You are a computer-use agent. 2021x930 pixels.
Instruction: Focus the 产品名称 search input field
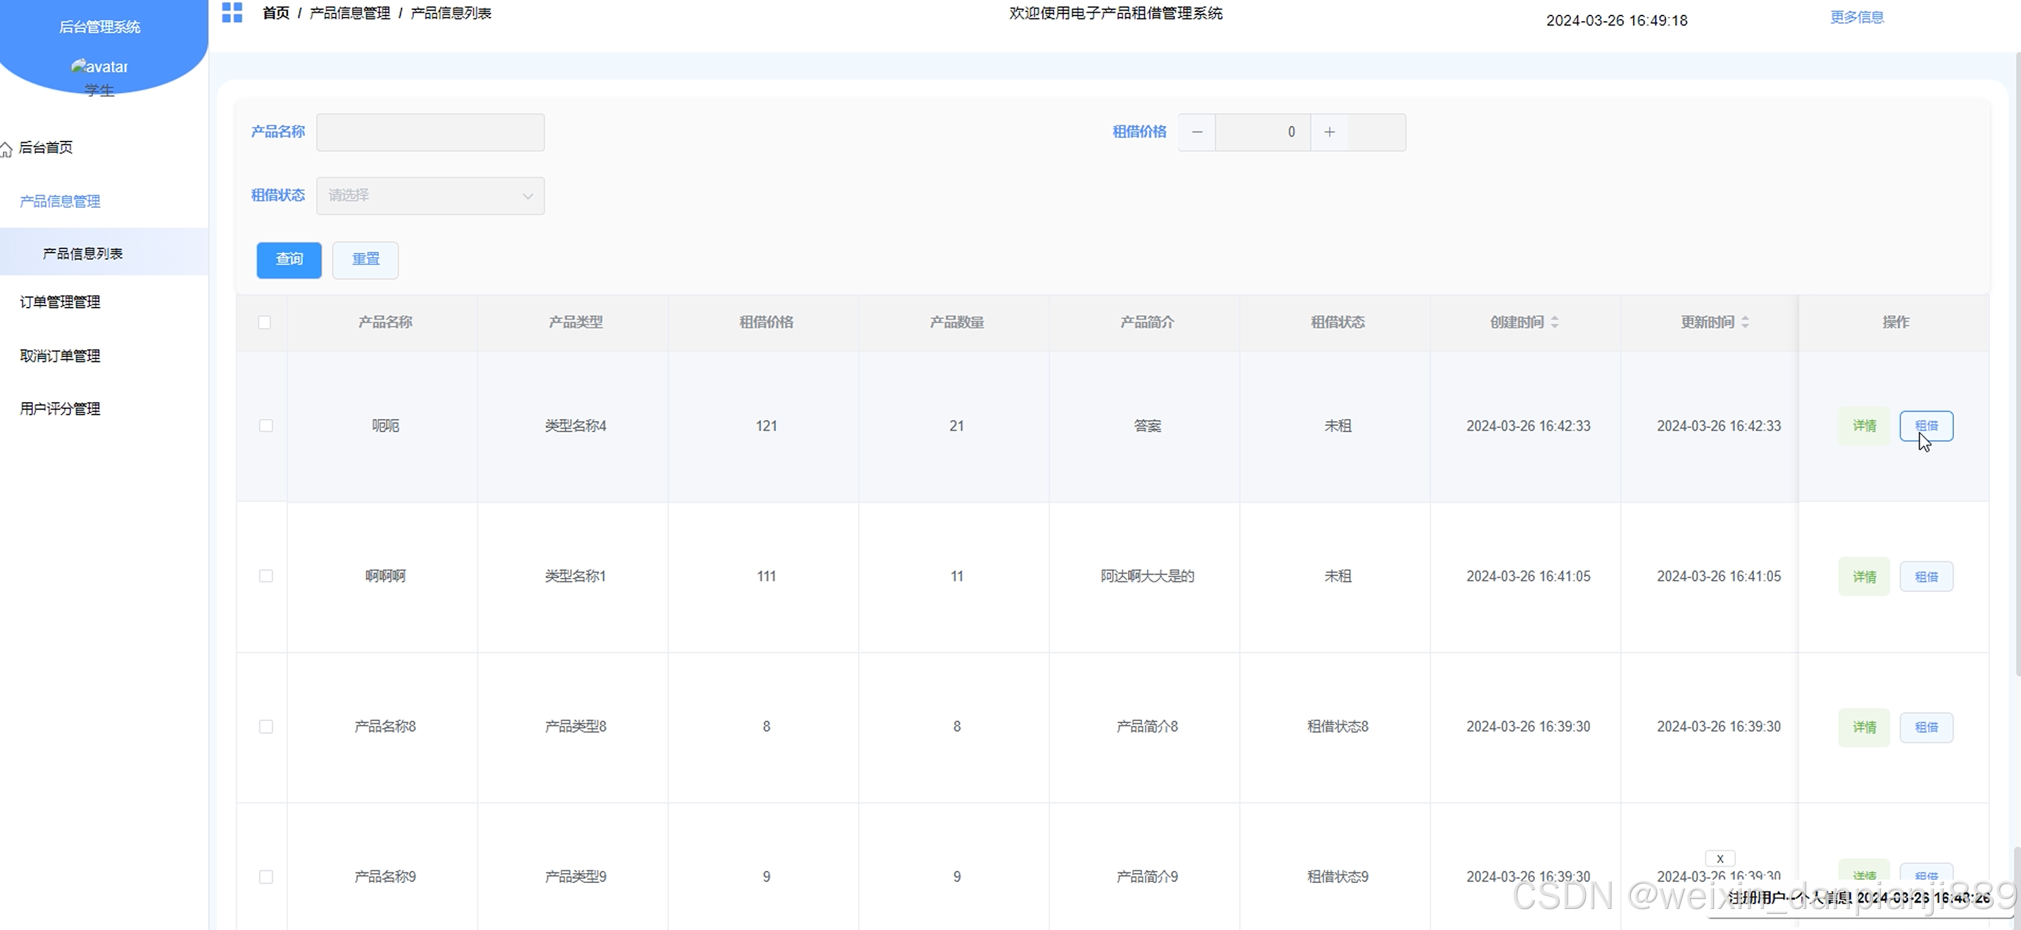(430, 132)
